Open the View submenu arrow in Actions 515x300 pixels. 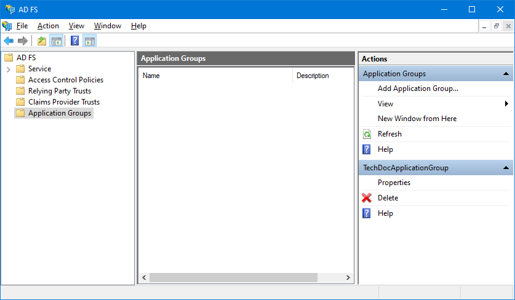506,104
